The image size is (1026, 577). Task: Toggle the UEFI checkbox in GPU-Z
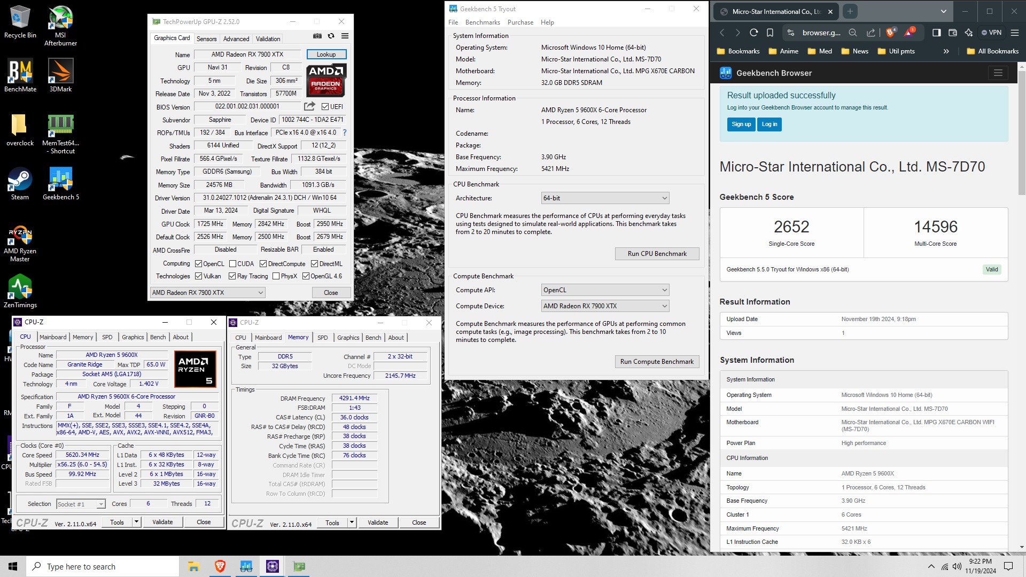pyautogui.click(x=325, y=106)
